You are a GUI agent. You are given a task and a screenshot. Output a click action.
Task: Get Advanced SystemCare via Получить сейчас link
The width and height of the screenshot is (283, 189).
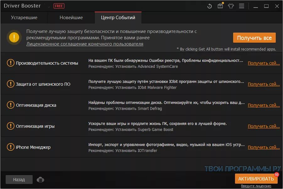click(264, 63)
